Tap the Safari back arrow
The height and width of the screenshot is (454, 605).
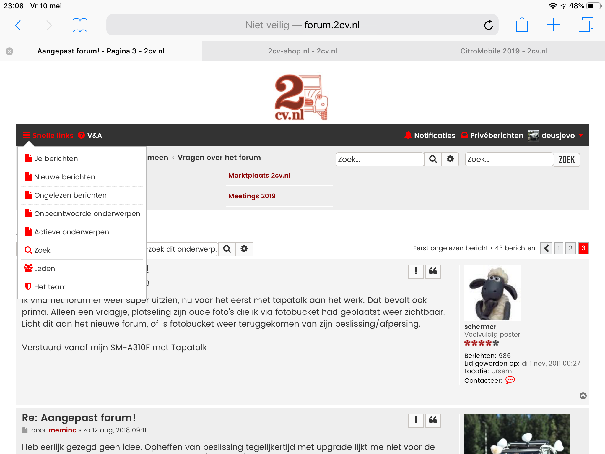click(18, 25)
